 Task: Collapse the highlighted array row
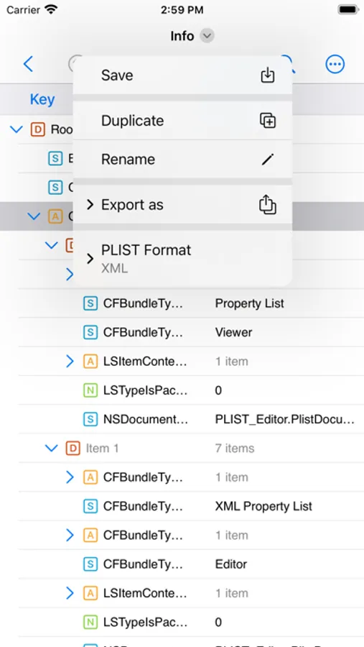point(34,216)
